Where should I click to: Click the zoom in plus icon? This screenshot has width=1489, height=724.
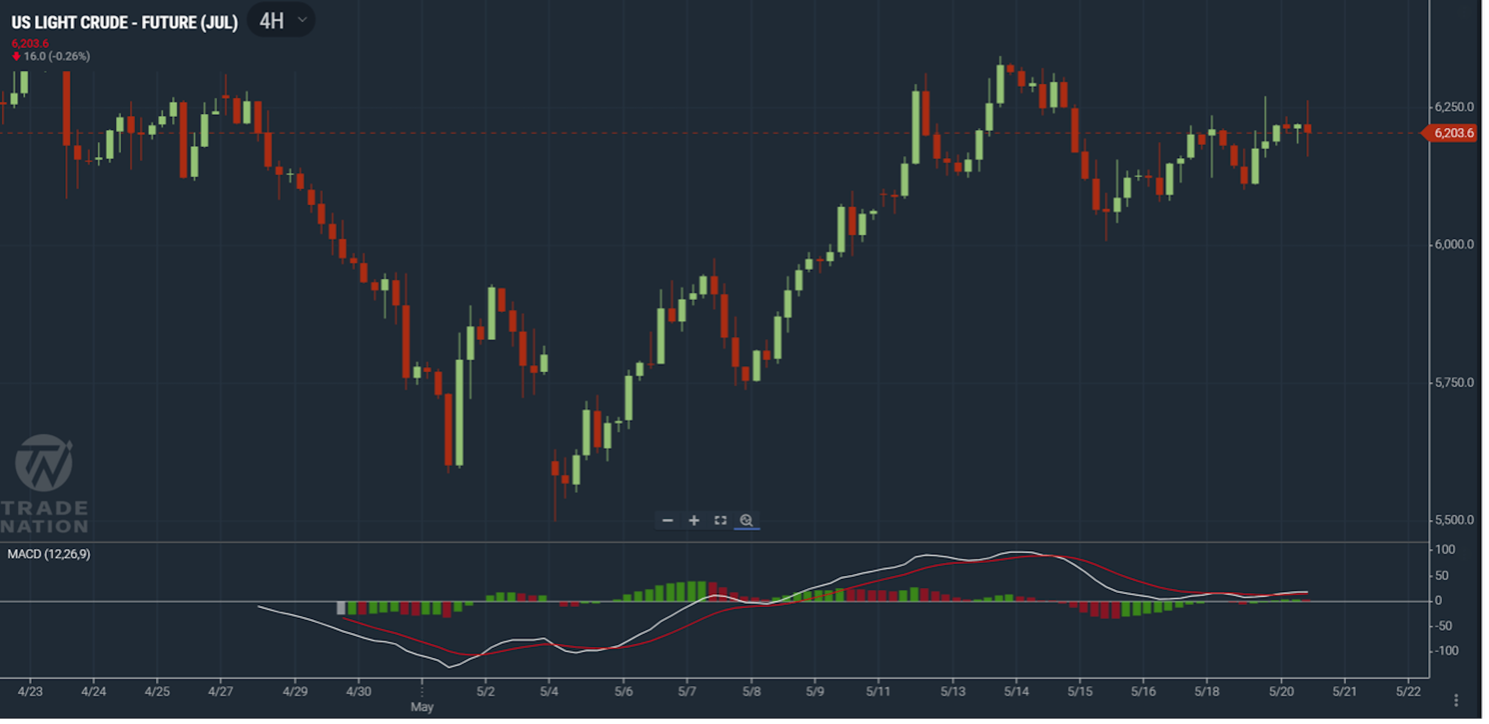click(694, 521)
